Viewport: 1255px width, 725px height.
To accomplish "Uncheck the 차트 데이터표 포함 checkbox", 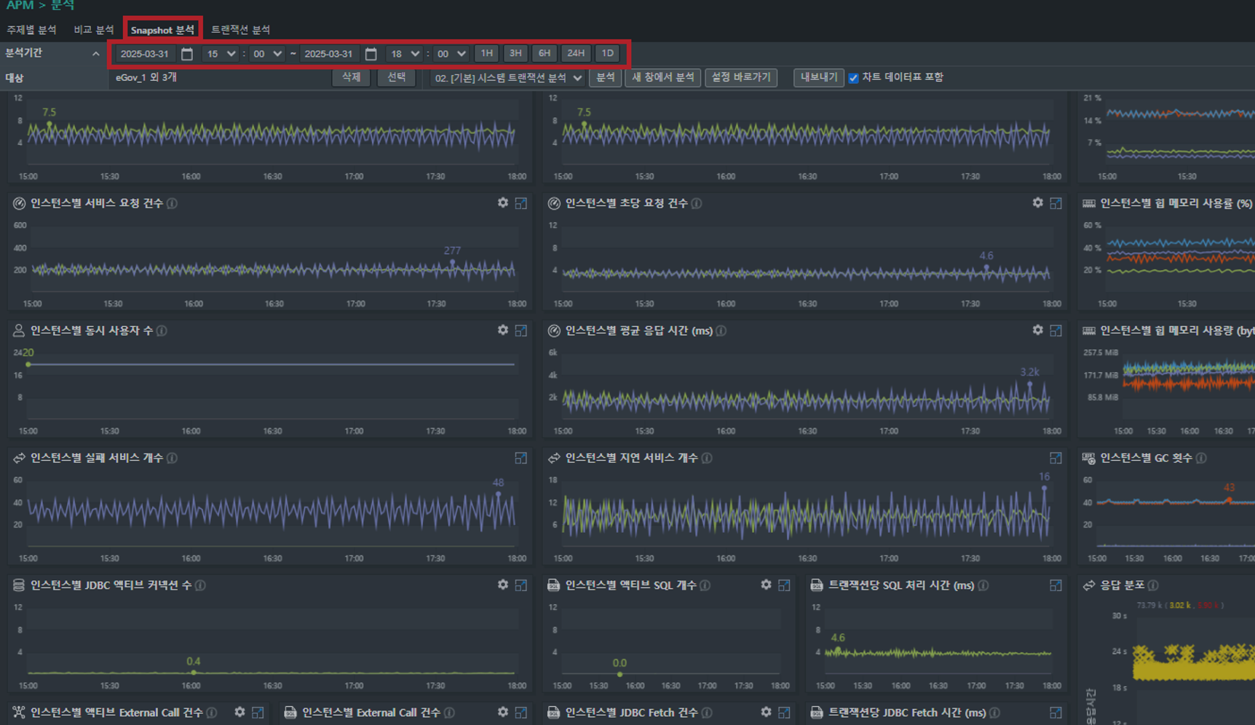I will pos(853,78).
